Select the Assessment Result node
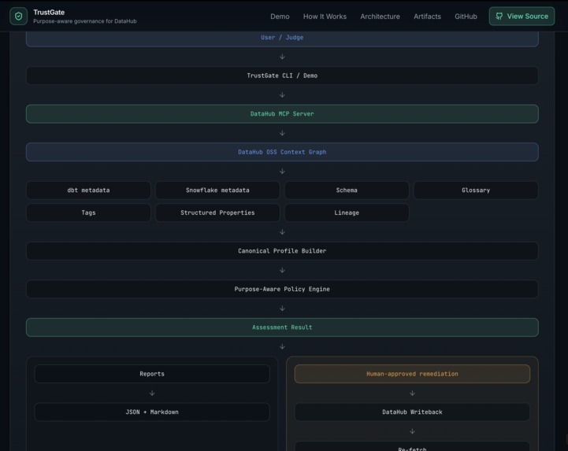 282,327
